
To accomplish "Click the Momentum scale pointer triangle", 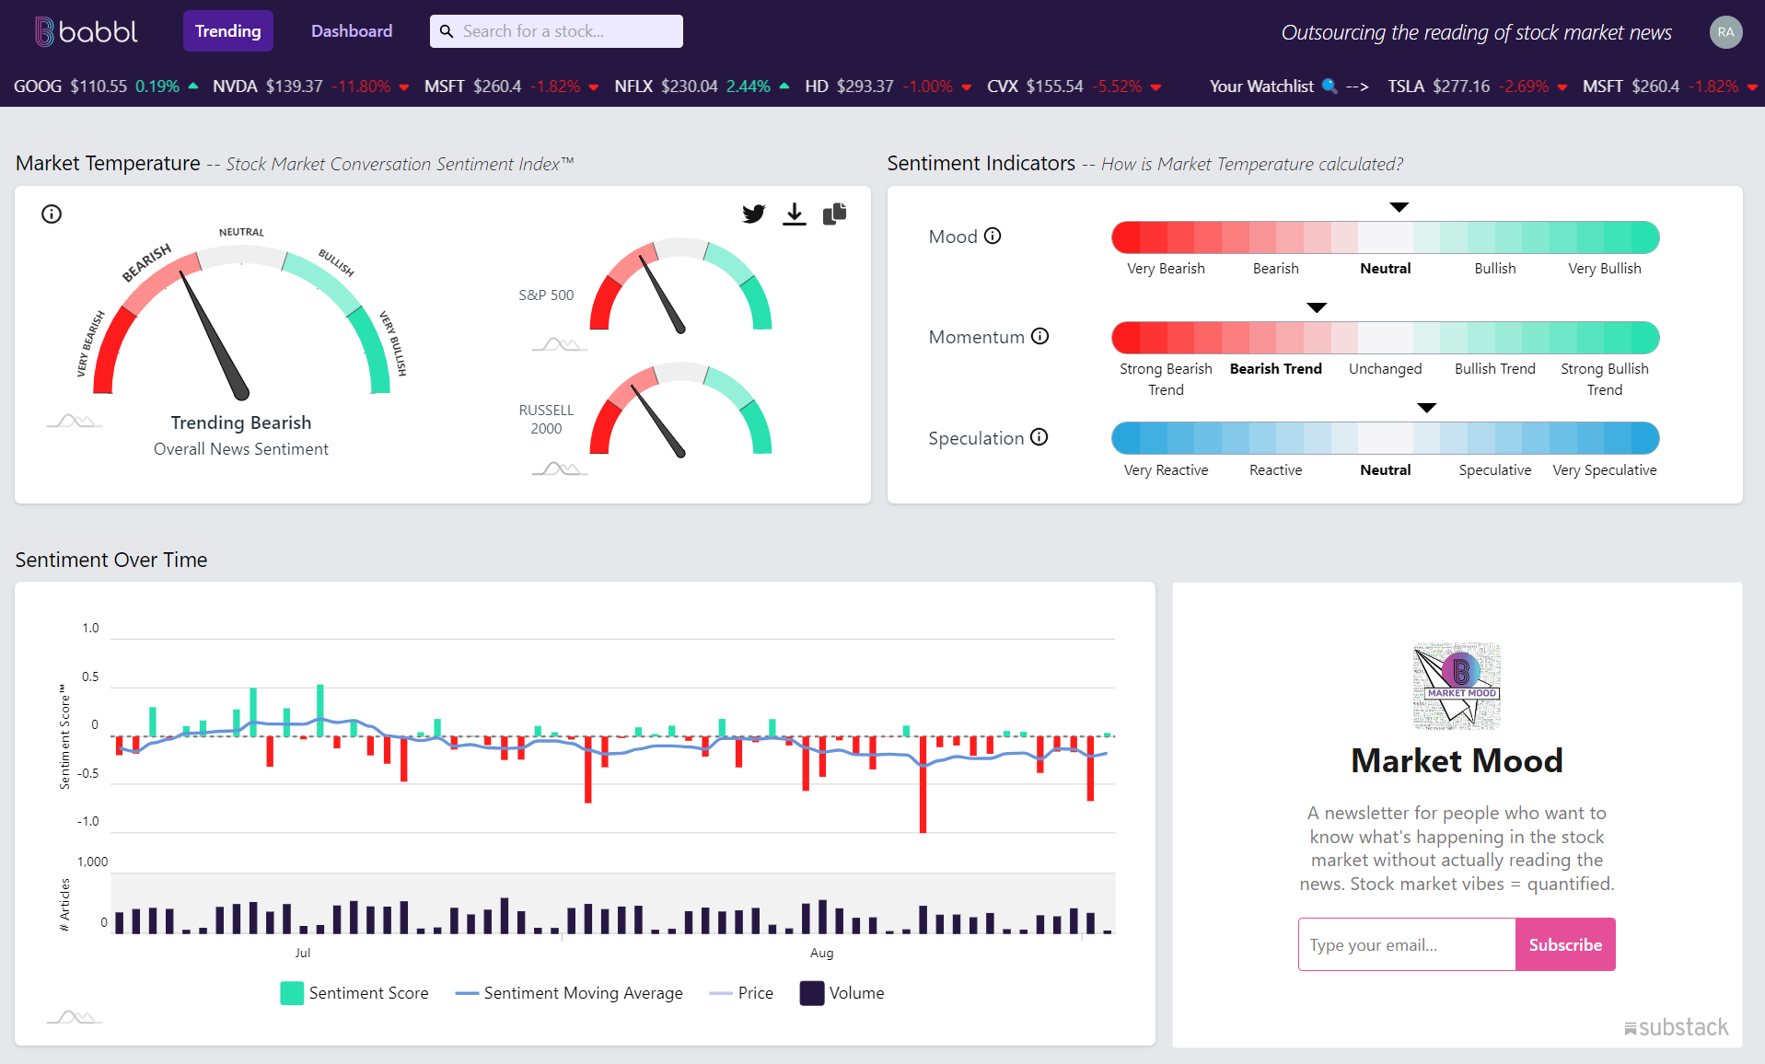I will click(1318, 307).
